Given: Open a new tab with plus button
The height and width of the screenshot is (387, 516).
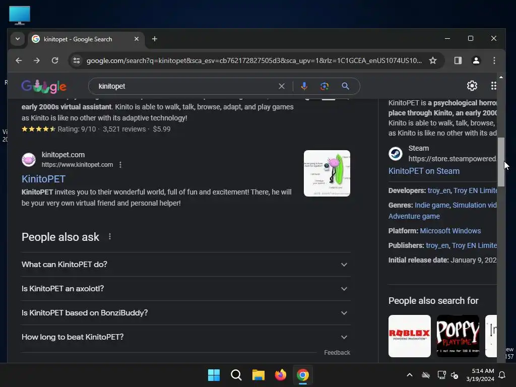Looking at the screenshot, I should (x=154, y=39).
